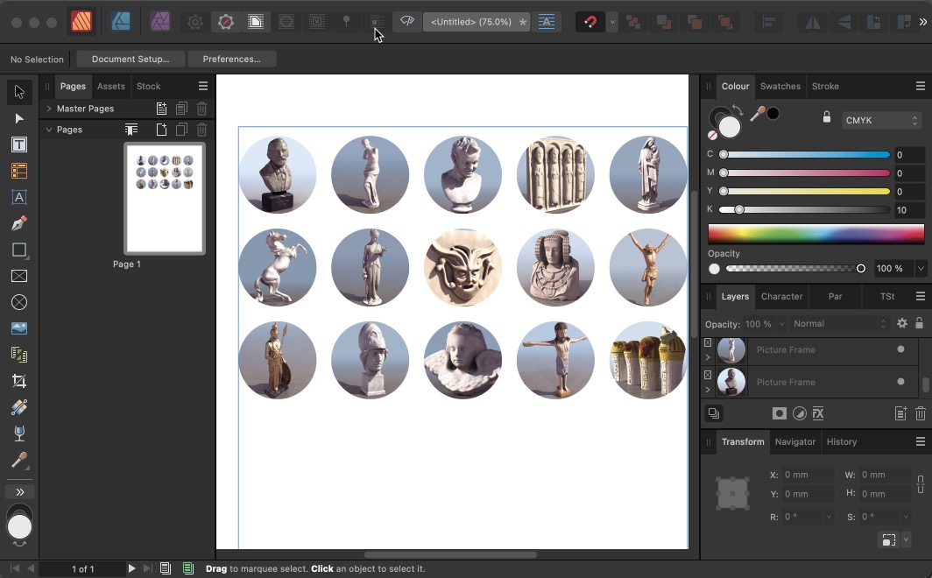Screen dimensions: 932x578
Task: Open the Navigator tab
Action: point(794,441)
